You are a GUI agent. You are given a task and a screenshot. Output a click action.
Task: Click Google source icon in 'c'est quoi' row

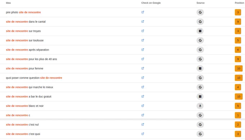tap(200, 134)
